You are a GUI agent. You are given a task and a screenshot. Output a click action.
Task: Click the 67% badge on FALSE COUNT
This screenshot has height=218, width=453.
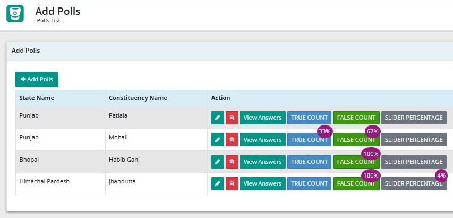point(372,131)
